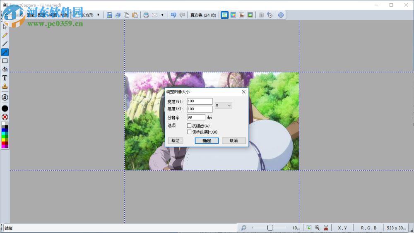The image size is (414, 233).
Task: Open the 图像 menu
Action: point(31,15)
